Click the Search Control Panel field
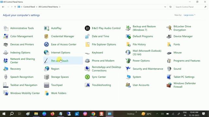 [191, 7]
